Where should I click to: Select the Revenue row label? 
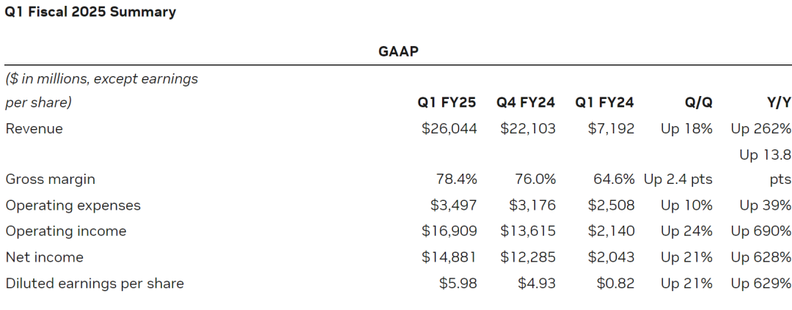[34, 129]
